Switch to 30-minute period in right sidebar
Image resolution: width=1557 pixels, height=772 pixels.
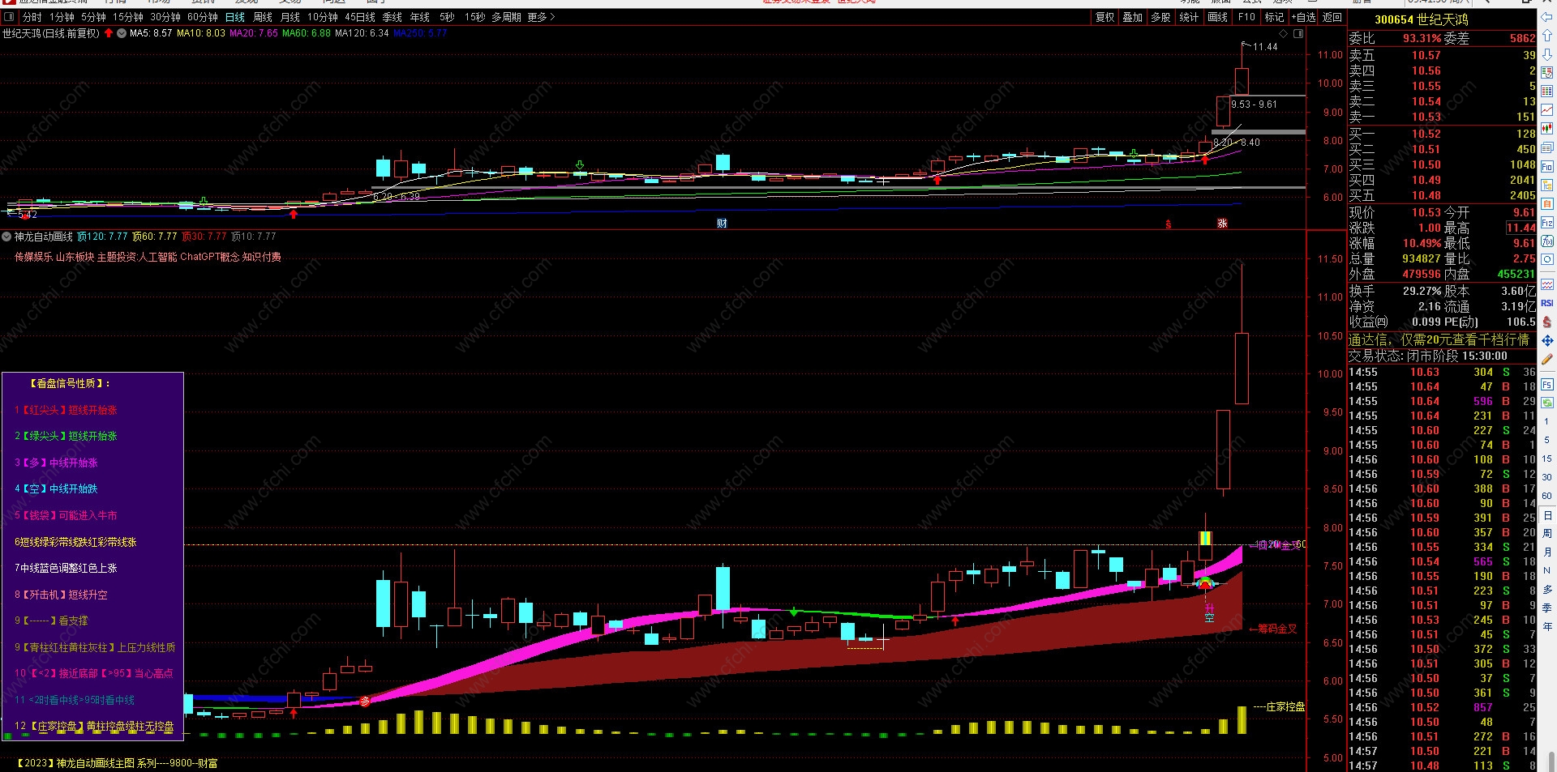pos(1547,477)
